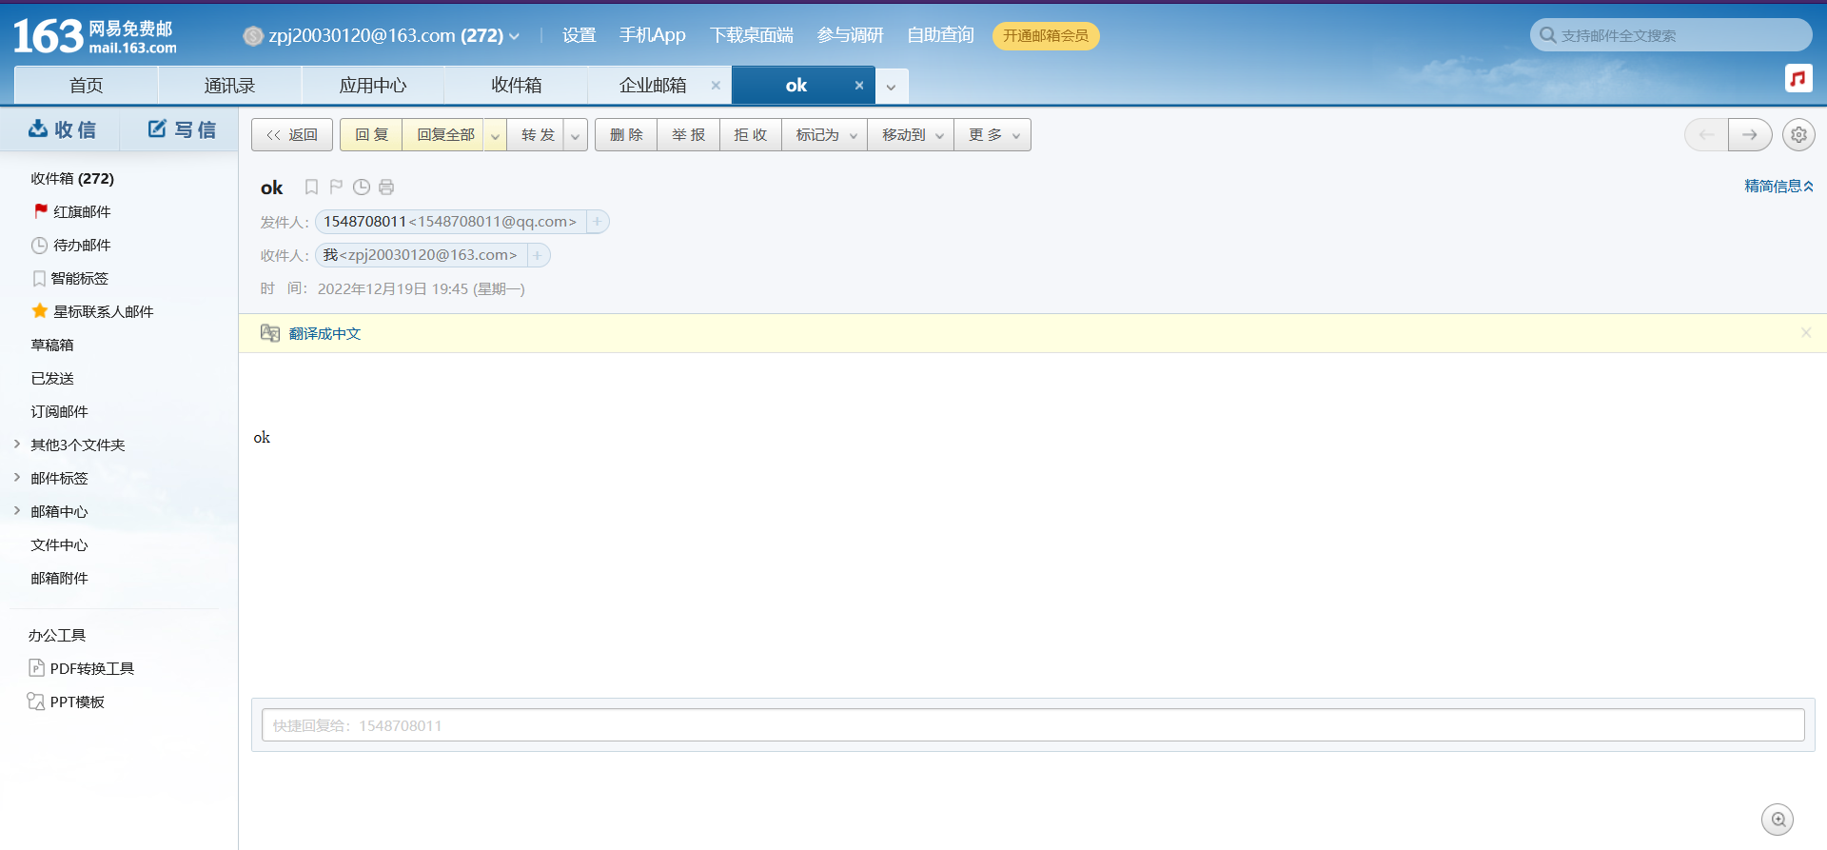Open mail settings gear icon
This screenshot has width=1827, height=850.
[1798, 135]
